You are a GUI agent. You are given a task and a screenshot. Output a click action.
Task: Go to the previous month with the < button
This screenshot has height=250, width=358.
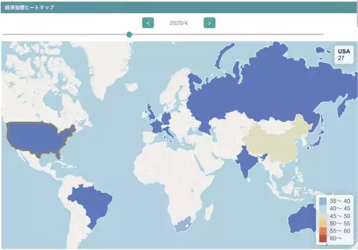click(148, 23)
